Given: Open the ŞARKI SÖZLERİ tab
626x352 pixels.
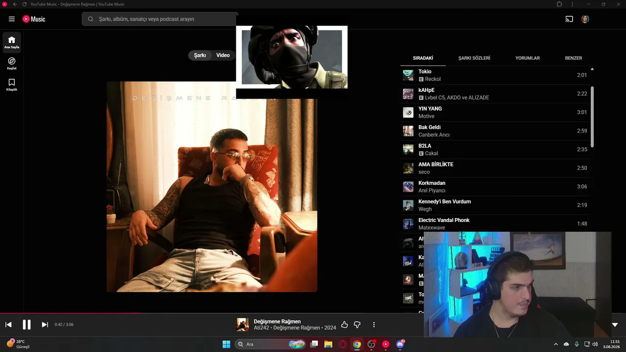Looking at the screenshot, I should [474, 58].
